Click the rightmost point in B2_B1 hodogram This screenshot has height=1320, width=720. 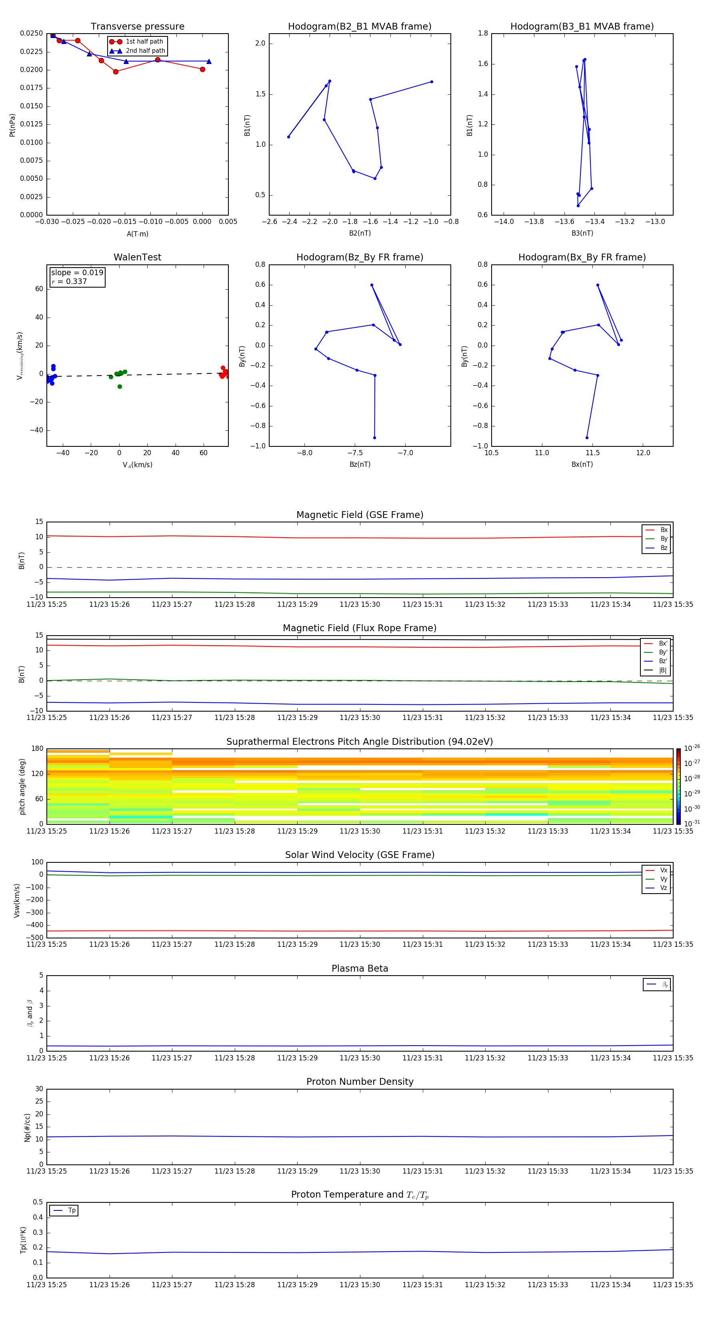[x=432, y=82]
